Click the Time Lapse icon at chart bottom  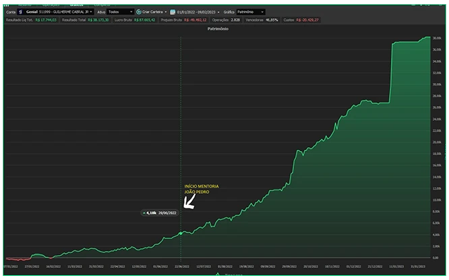218,275
